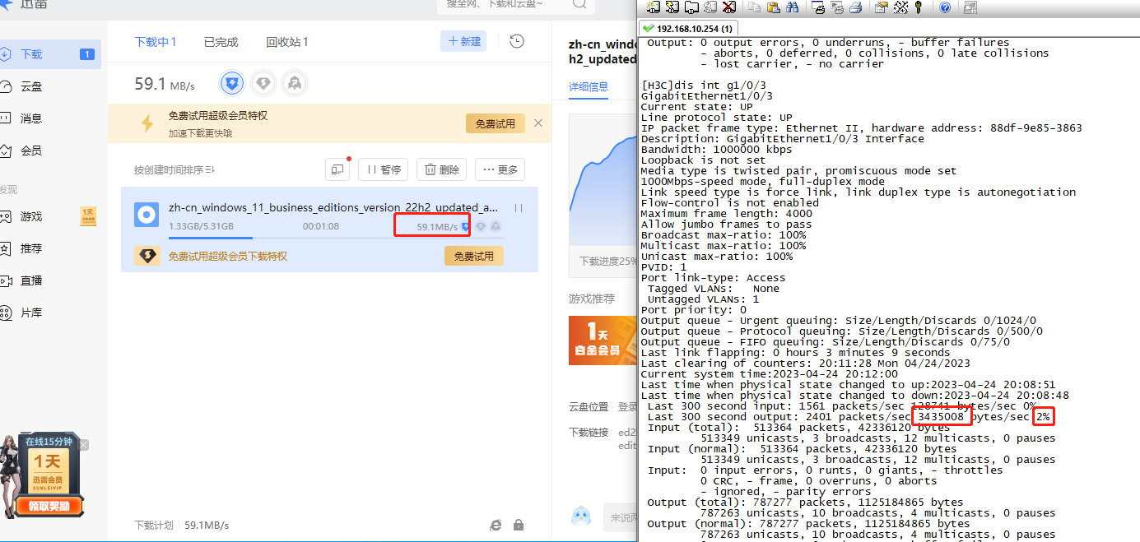Click the Find binoculars toolbar icon
Image resolution: width=1140 pixels, height=542 pixels.
pyautogui.click(x=793, y=7)
